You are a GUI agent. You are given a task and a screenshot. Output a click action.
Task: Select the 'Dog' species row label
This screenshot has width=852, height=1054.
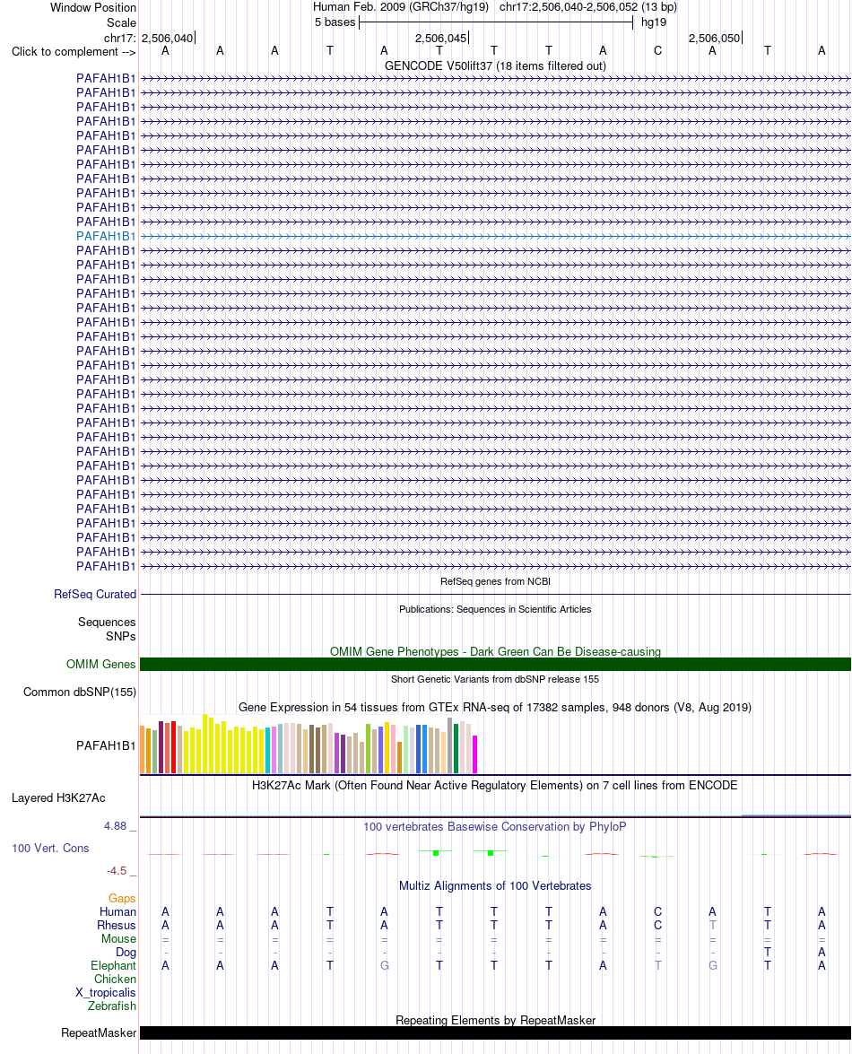126,952
